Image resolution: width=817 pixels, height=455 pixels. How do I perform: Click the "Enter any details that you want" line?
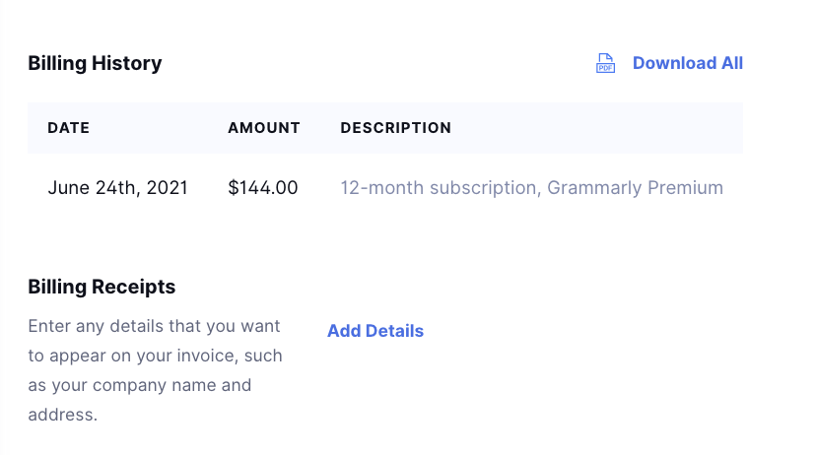(154, 326)
